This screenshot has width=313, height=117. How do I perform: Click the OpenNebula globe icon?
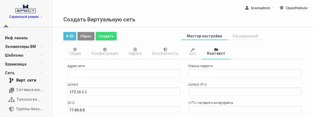[281, 8]
